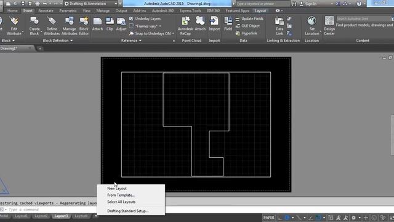
Task: Click the Search Autodesk Seek field
Action: click(363, 18)
